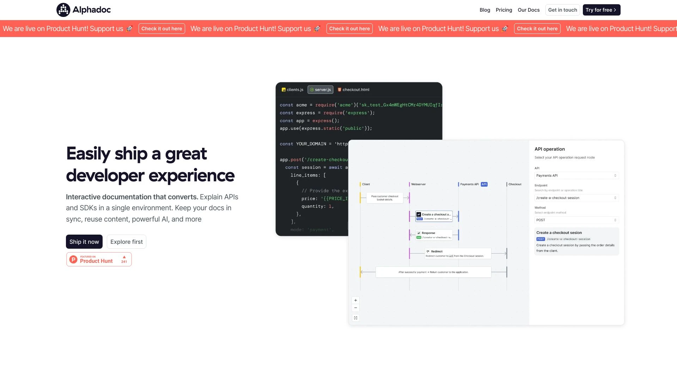
Task: Select the blue API badge next to Payments API
Action: coord(484,184)
